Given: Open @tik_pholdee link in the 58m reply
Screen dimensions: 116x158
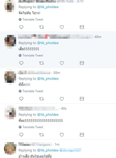Looking at the screenshot, I should 48,78.
